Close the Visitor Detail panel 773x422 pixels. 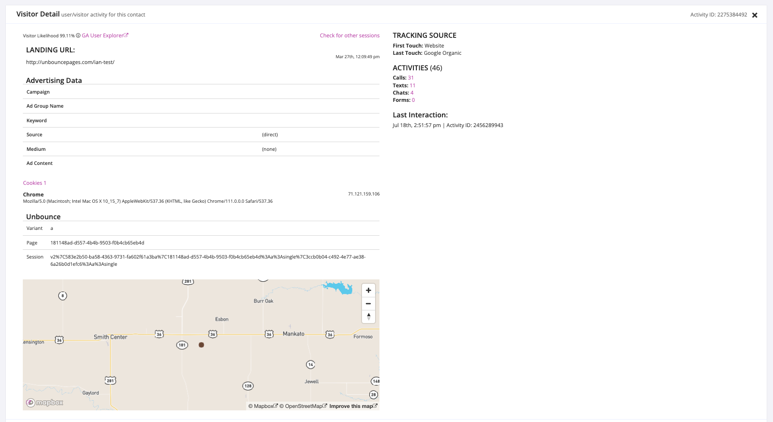click(x=755, y=15)
